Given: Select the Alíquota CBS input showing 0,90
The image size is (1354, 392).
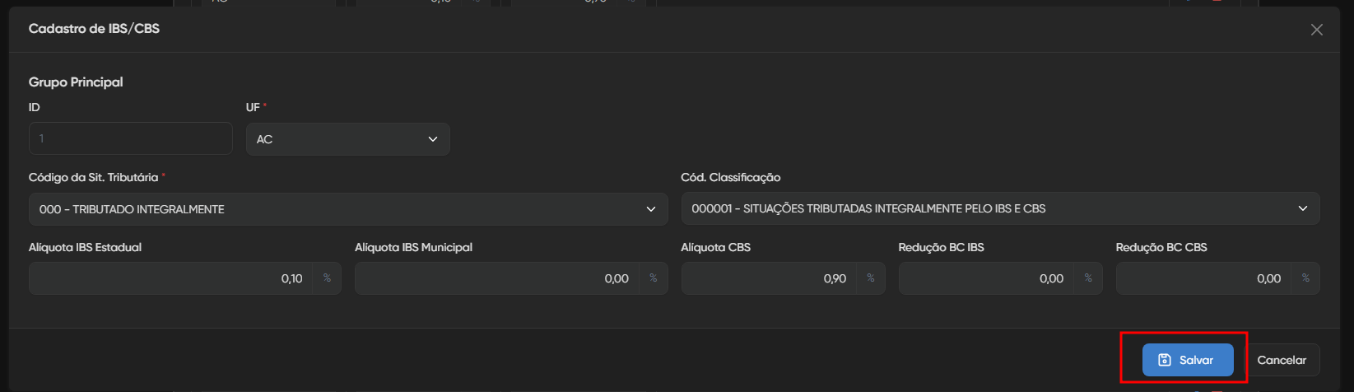Looking at the screenshot, I should 769,278.
